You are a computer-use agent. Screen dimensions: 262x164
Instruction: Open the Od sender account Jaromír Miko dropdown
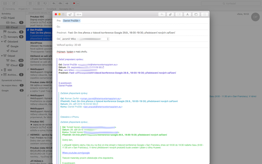(x=85, y=39)
